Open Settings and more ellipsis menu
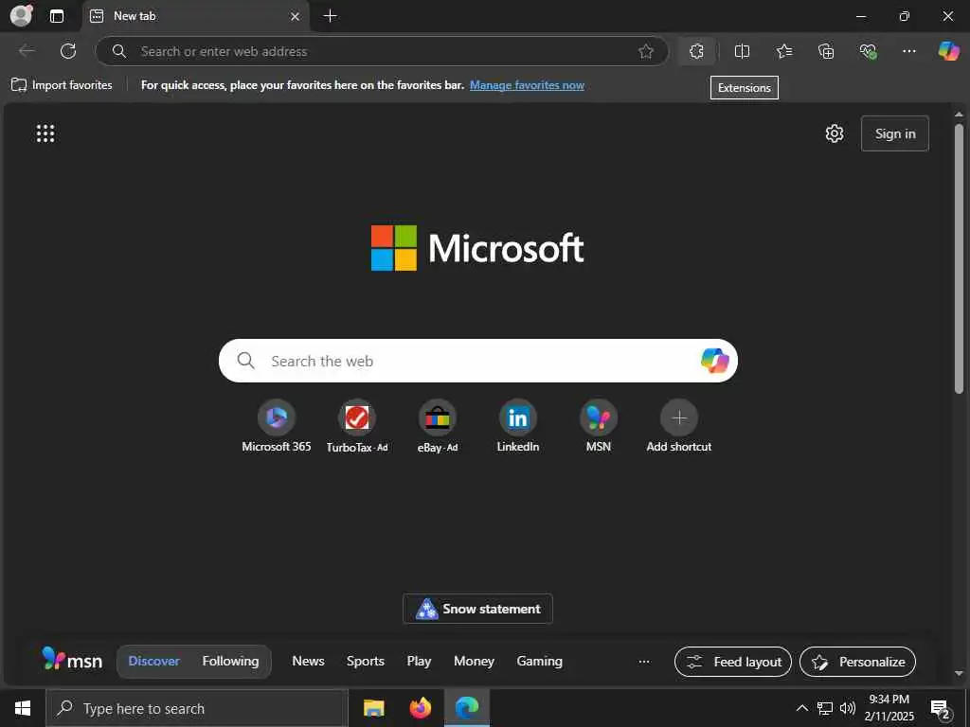Image resolution: width=970 pixels, height=727 pixels. [x=908, y=51]
